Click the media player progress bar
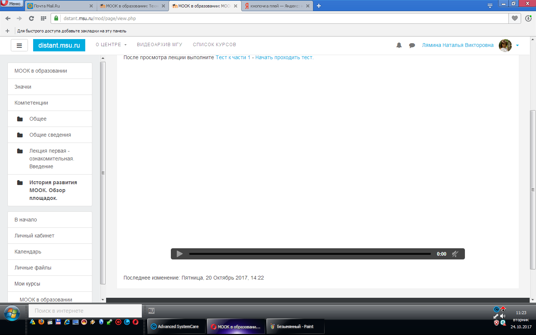 coord(310,254)
